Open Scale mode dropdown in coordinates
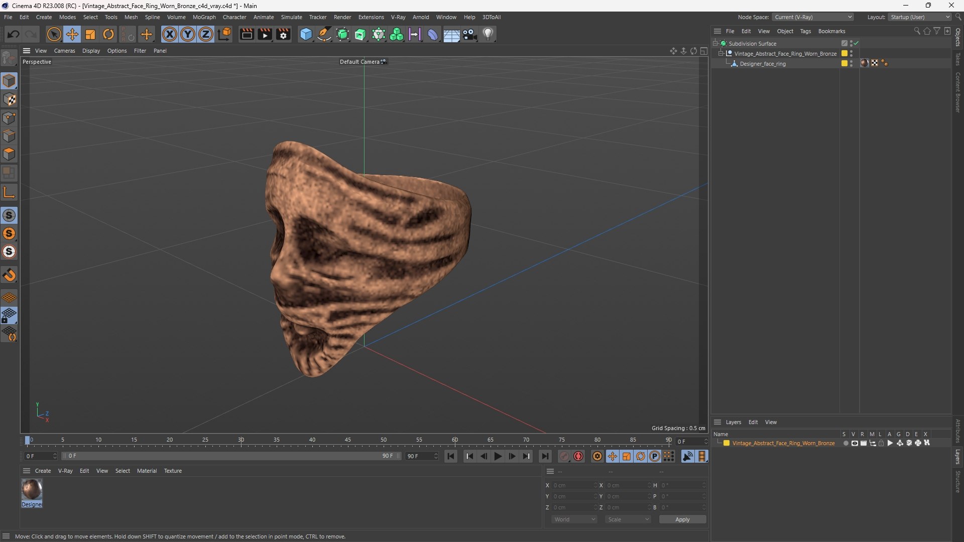Viewport: 964px width, 542px height. (x=628, y=519)
